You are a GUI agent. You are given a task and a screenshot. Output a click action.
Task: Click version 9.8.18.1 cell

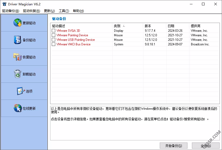click(x=150, y=44)
